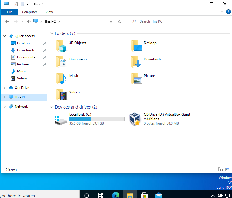Expand the This PC tree node
Viewport: 232px width, 198px height.
5,97
